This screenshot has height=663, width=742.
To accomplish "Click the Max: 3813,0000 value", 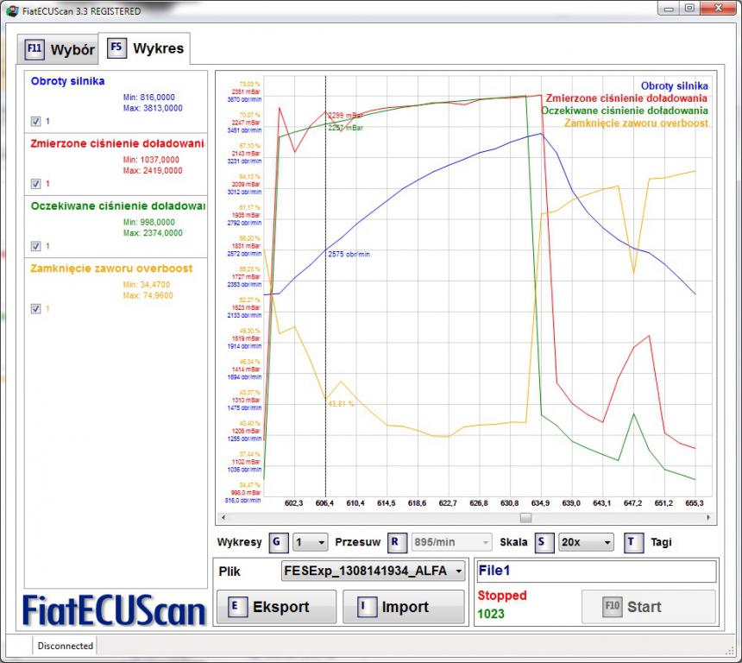I will [153, 108].
